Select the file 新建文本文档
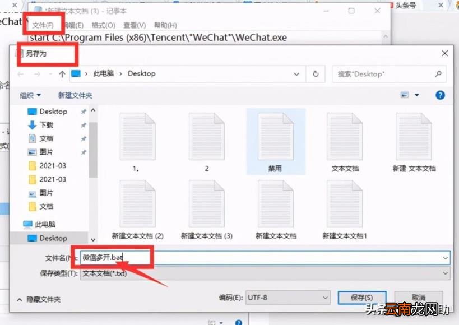This screenshot has height=325, width=459. coord(276,210)
